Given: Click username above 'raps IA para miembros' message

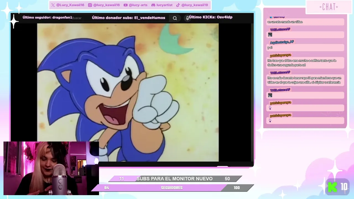Looking at the screenshot, I should [280, 72].
